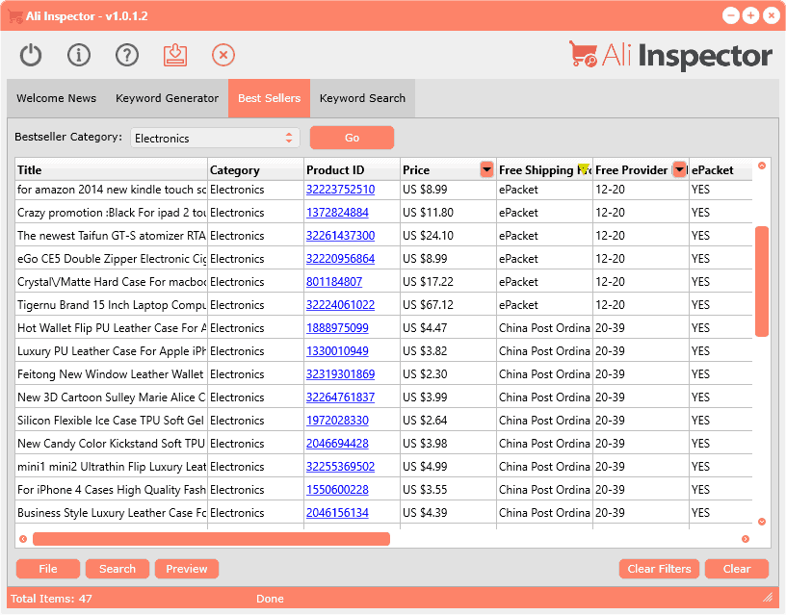Open product link 32264761837

(340, 397)
